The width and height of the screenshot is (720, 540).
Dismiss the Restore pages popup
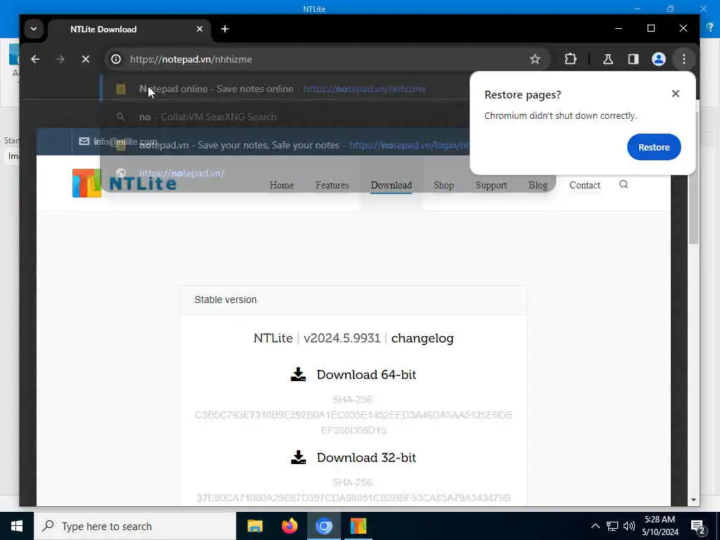[x=675, y=94]
